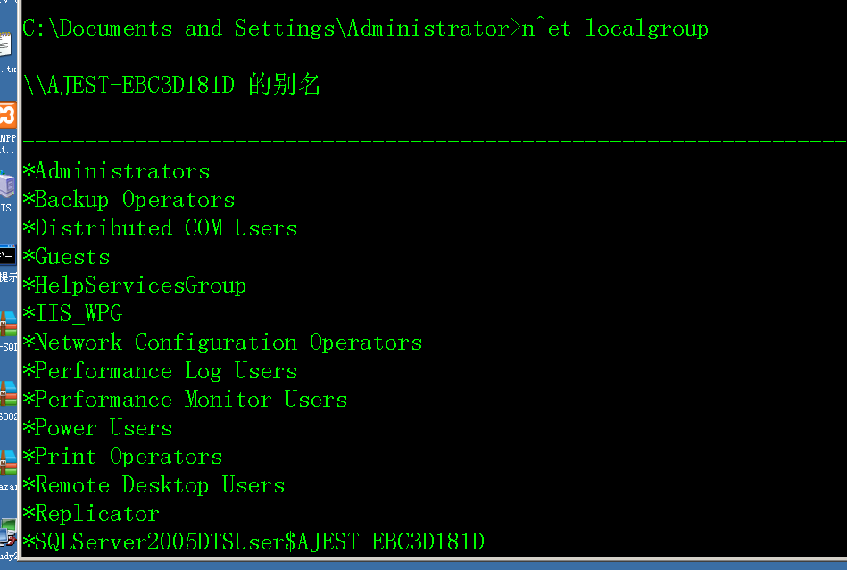Select the command prompt shortcut on desktop
The height and width of the screenshot is (570, 847).
8,255
